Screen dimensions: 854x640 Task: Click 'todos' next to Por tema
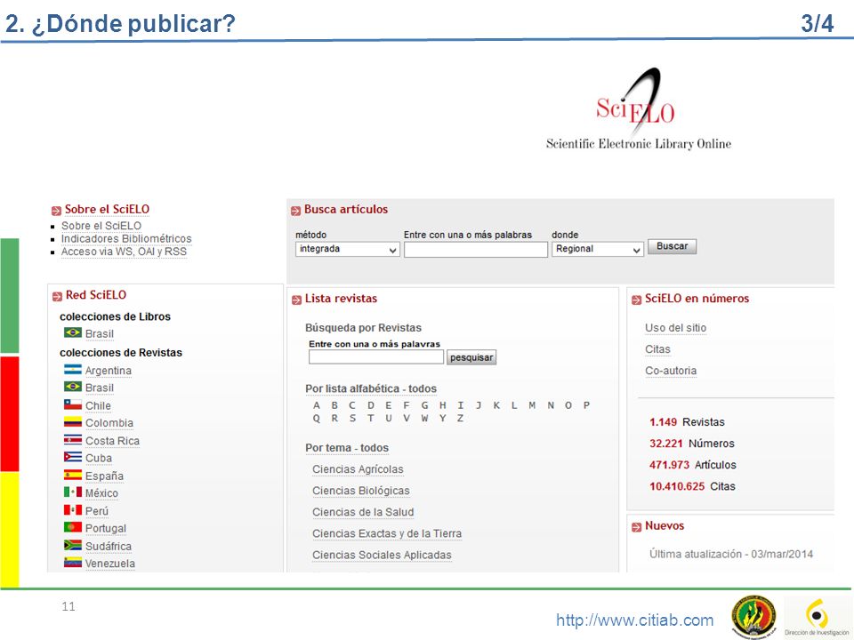pos(375,448)
